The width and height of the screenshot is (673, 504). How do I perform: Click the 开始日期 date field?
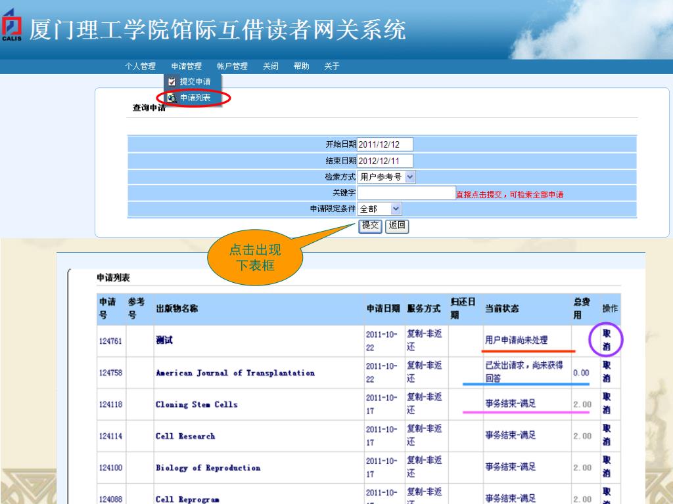384,145
